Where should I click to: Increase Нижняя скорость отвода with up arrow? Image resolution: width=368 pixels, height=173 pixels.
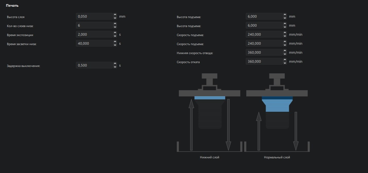[x=285, y=51]
